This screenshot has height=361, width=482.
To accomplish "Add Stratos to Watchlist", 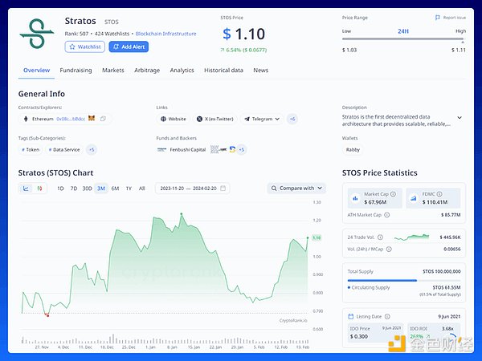I will 84,47.
